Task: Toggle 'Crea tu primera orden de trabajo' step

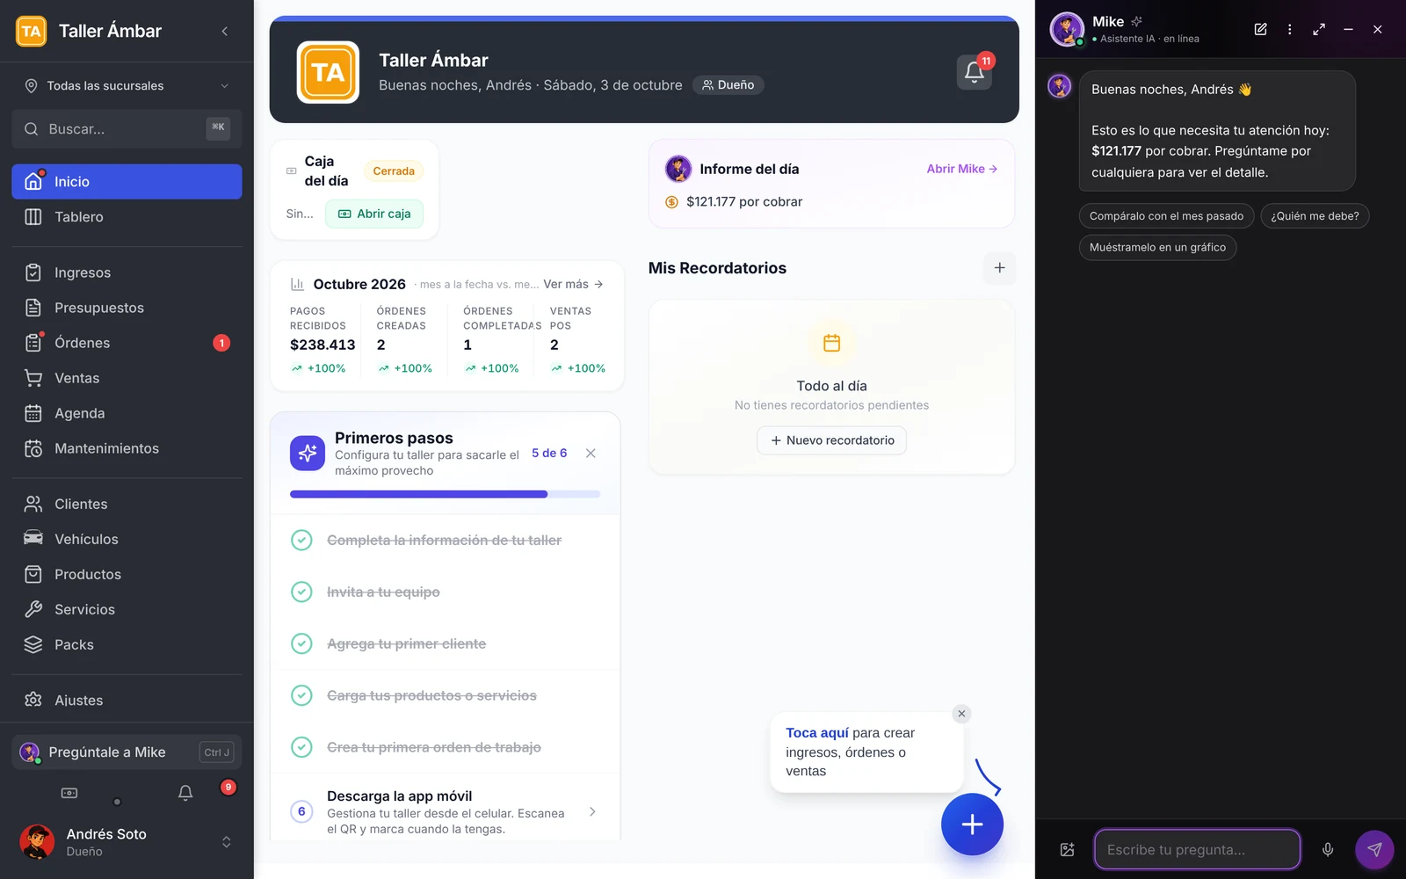Action: [301, 747]
